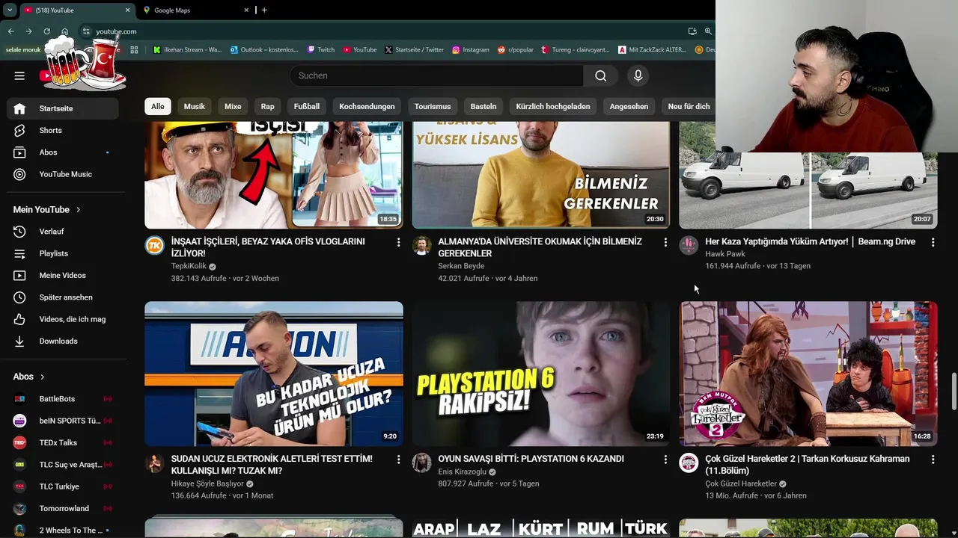Expand Mein YouTube section chevron
958x538 pixels.
(78, 210)
